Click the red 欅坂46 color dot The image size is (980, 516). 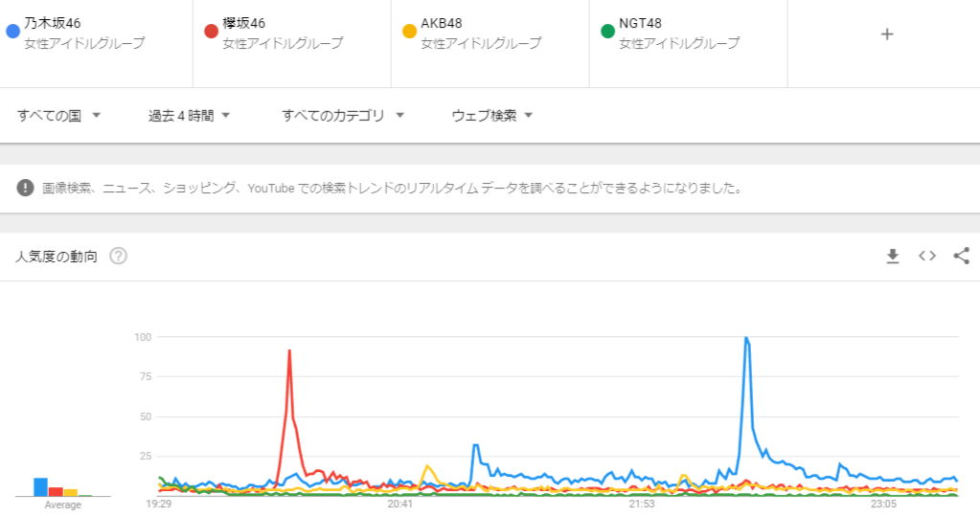(x=212, y=32)
